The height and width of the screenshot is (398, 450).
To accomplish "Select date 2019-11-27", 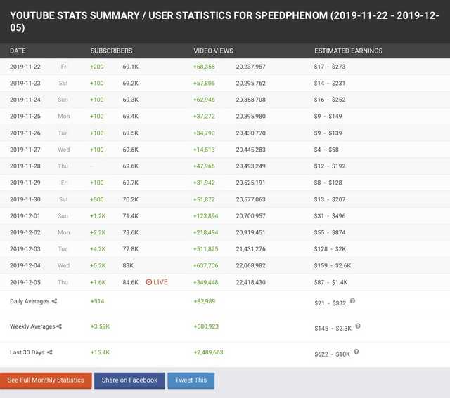I will [25, 150].
